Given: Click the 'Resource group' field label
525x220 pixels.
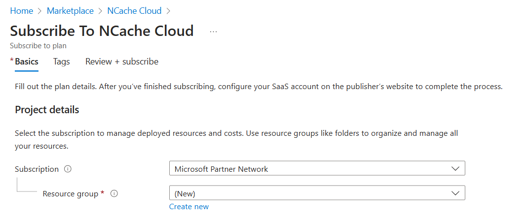Looking at the screenshot, I should pyautogui.click(x=70, y=193).
